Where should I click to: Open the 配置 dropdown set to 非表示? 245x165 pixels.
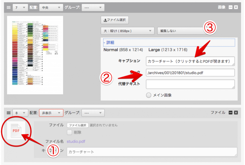pos(51,113)
